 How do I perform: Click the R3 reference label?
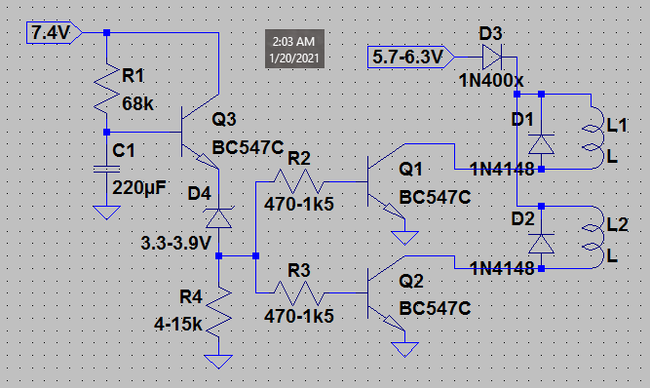click(299, 271)
